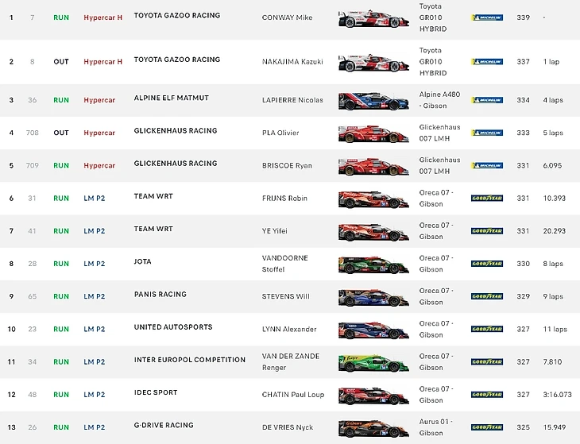This screenshot has width=580, height=444.
Task: Select the Toyota Gazoo Racing team in position 1
Action: click(177, 16)
